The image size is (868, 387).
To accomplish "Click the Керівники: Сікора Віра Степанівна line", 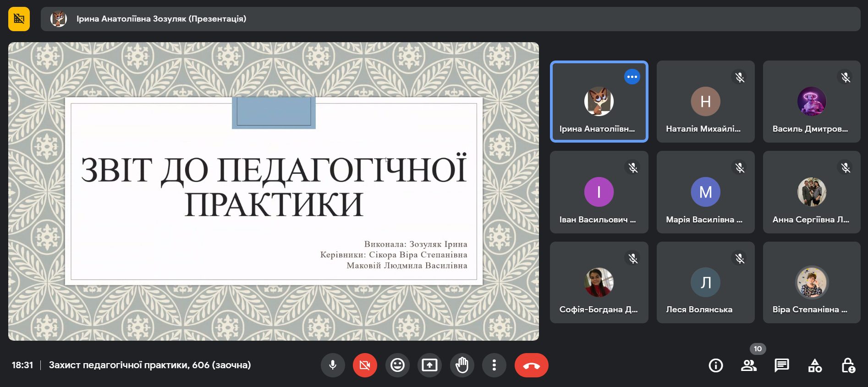I will (394, 254).
